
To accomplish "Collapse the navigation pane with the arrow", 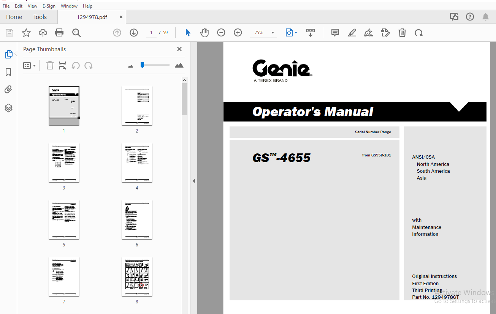I will (193, 181).
